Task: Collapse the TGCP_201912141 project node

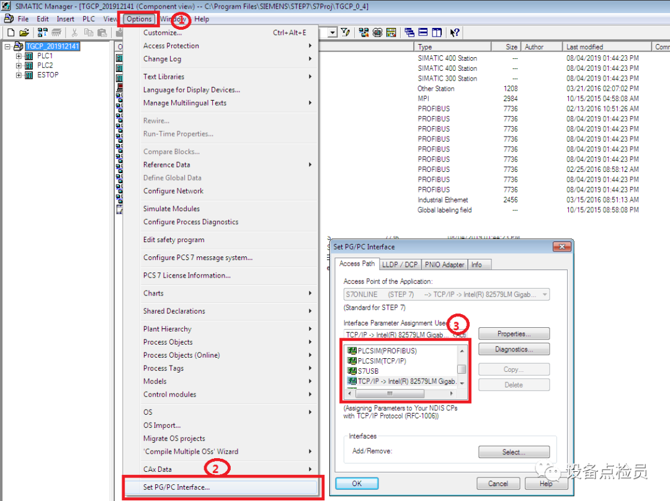Action: tap(7, 46)
